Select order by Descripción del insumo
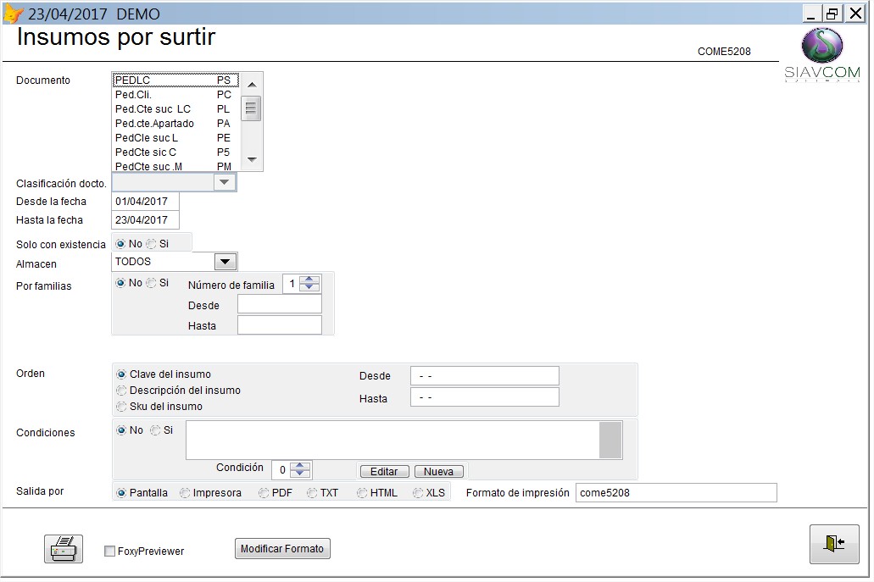 click(178, 391)
